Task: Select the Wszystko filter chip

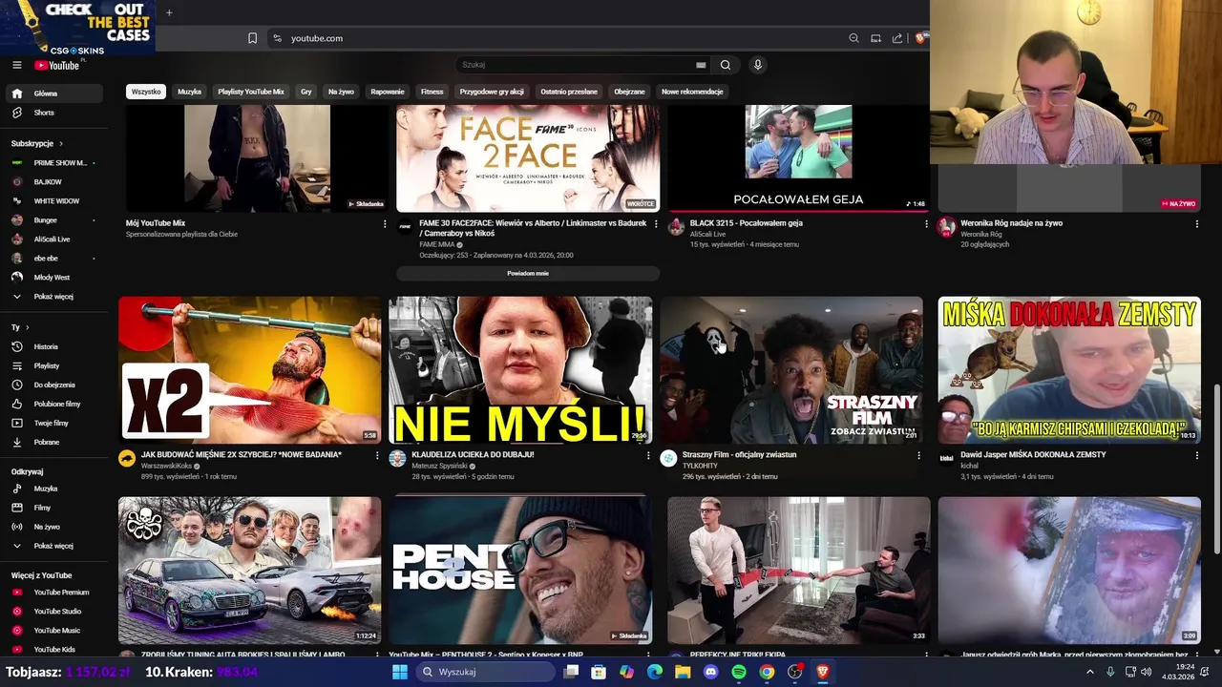Action: pos(146,92)
